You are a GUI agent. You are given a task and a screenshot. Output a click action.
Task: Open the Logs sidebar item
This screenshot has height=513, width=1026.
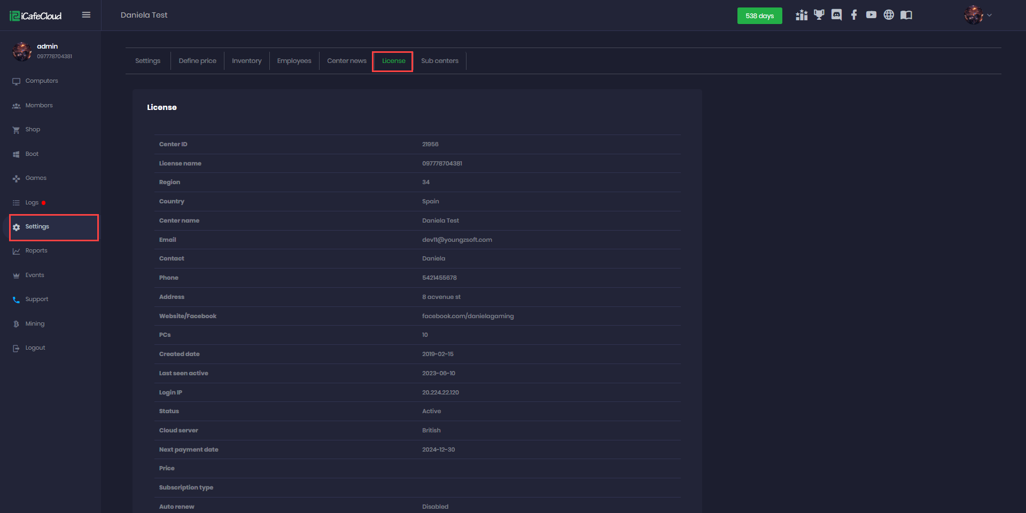tap(32, 203)
